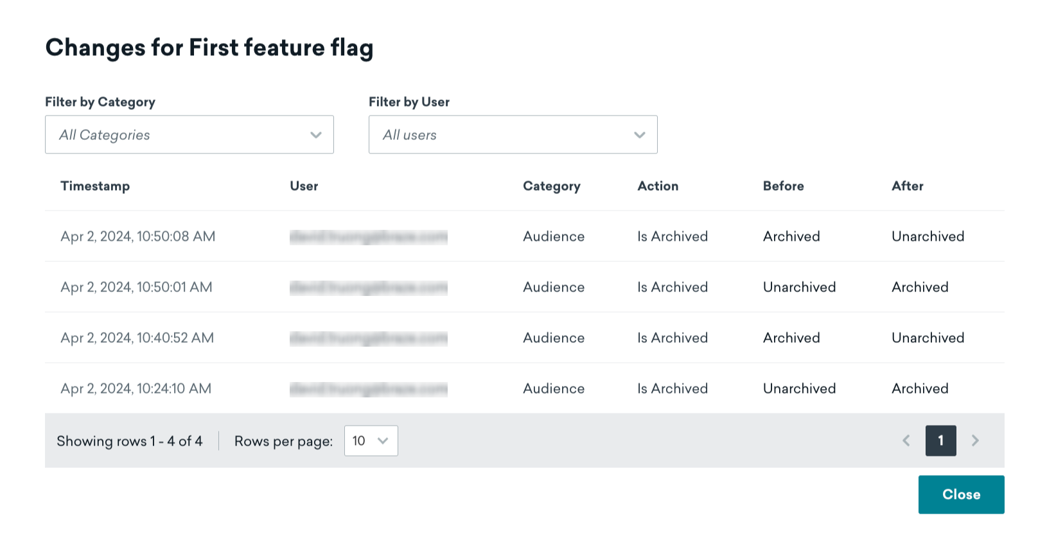This screenshot has width=1038, height=547.
Task: Click After value Archived in 10:24:10 row
Action: pos(920,388)
